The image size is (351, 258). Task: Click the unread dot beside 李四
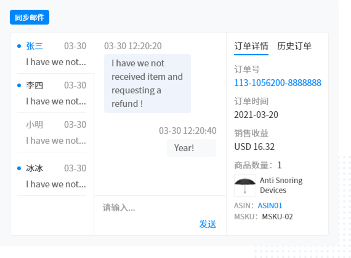click(19, 85)
